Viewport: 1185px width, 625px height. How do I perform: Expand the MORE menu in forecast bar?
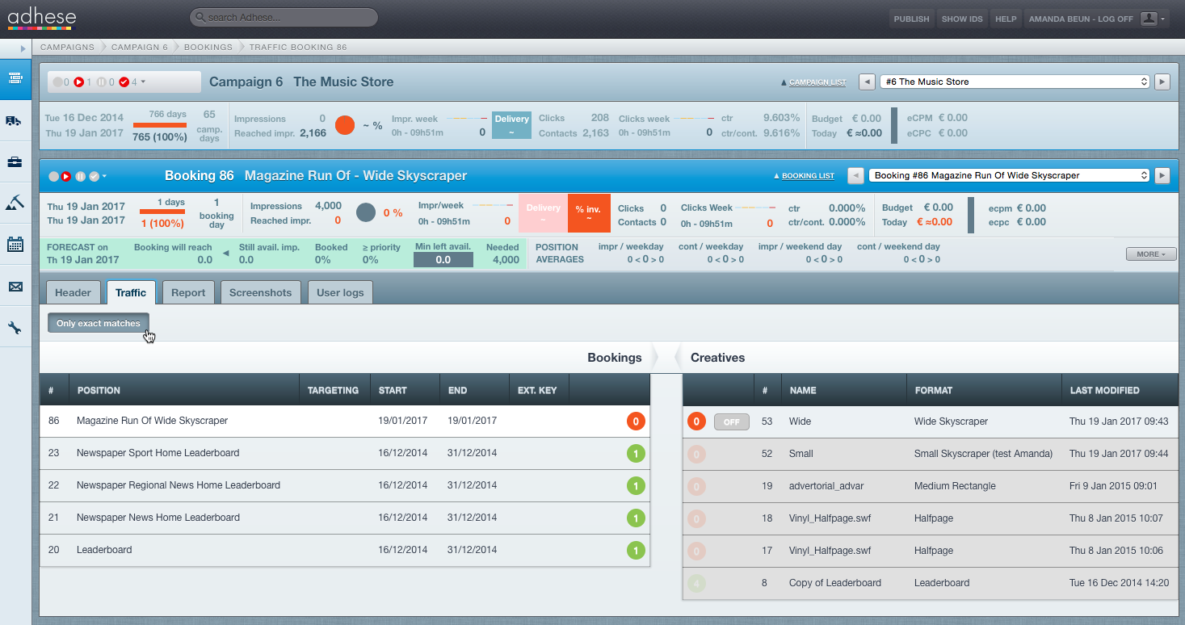(x=1150, y=254)
